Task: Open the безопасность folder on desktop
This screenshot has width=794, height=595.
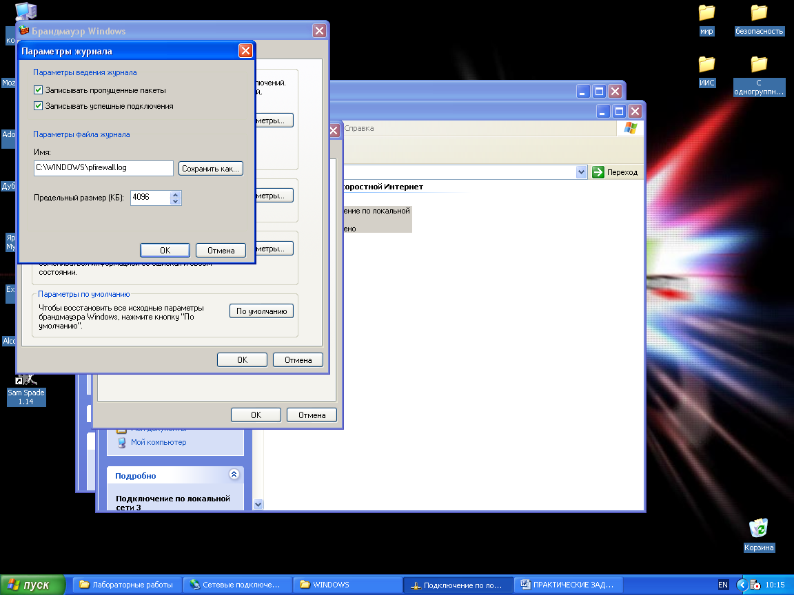Action: [759, 20]
